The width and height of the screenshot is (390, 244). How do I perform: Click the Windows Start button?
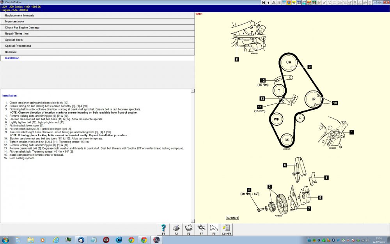(5, 240)
